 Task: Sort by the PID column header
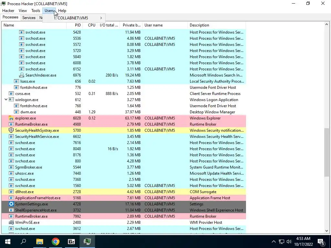74,25
